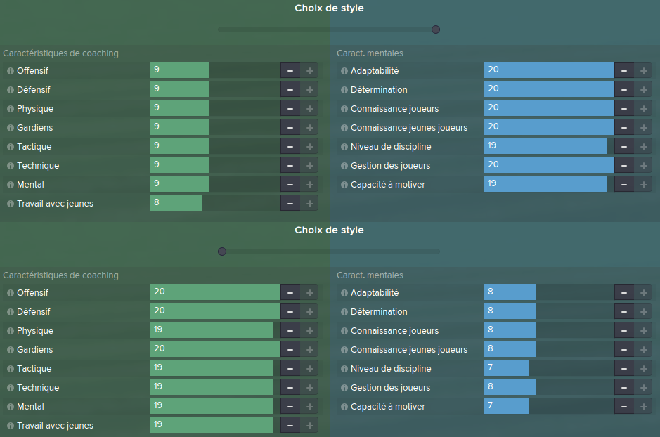Viewport: 660px width, 437px height.
Task: Click the Connaissance jeunes joueurs bar showing 8
Action: click(x=550, y=349)
